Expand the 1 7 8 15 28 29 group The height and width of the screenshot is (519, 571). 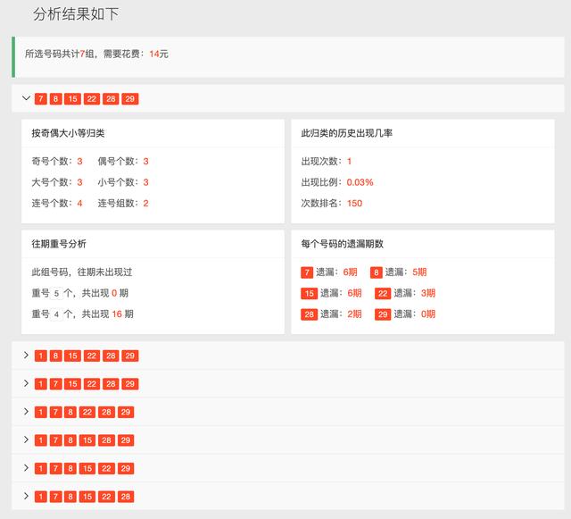[x=27, y=439]
